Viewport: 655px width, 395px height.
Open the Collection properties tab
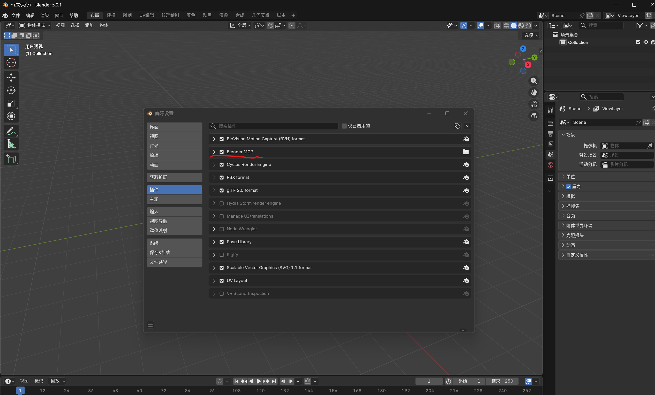[x=550, y=178]
